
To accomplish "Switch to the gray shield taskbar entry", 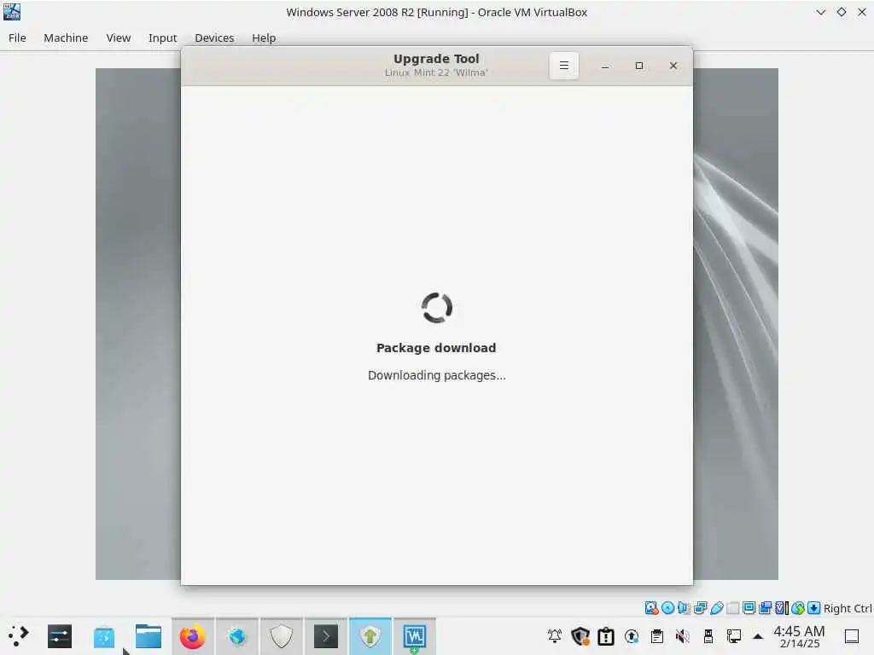I will (281, 636).
